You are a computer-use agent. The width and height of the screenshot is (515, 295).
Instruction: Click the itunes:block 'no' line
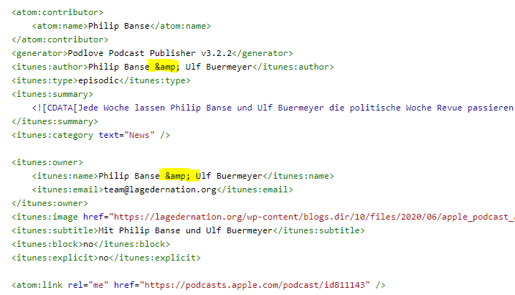pos(90,245)
